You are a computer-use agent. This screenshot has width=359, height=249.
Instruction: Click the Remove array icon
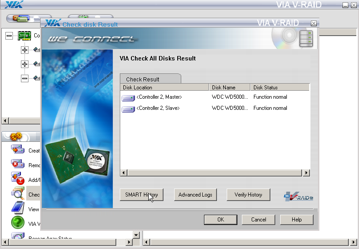(18, 164)
